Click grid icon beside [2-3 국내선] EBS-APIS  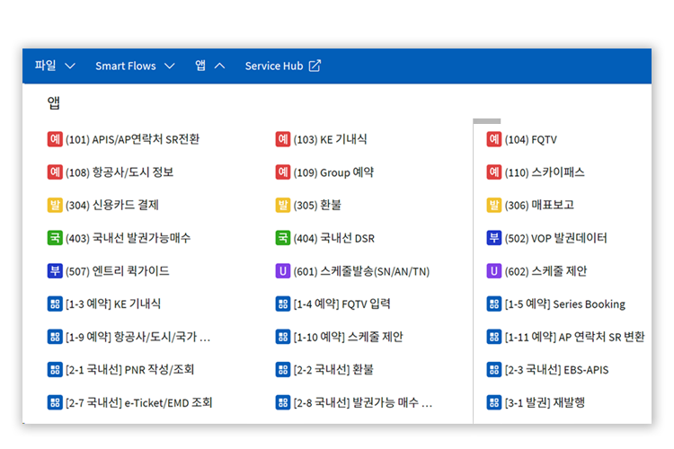pyautogui.click(x=494, y=369)
